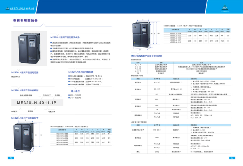
Task: Click the '同步机' naming label
Action: pos(57,95)
